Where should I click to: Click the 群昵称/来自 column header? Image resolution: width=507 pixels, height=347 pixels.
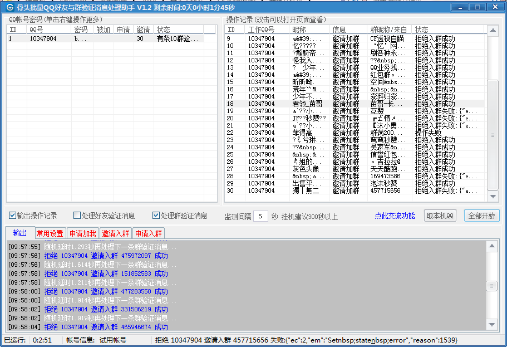(x=390, y=30)
